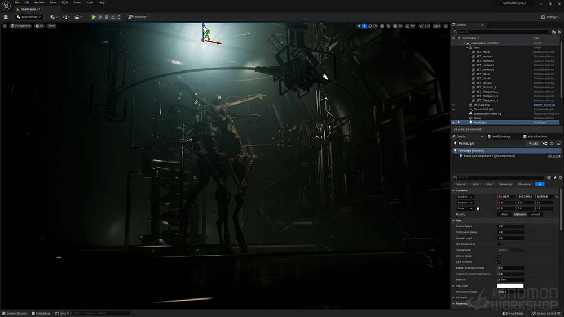Click the lock details panel icon

click(x=558, y=144)
